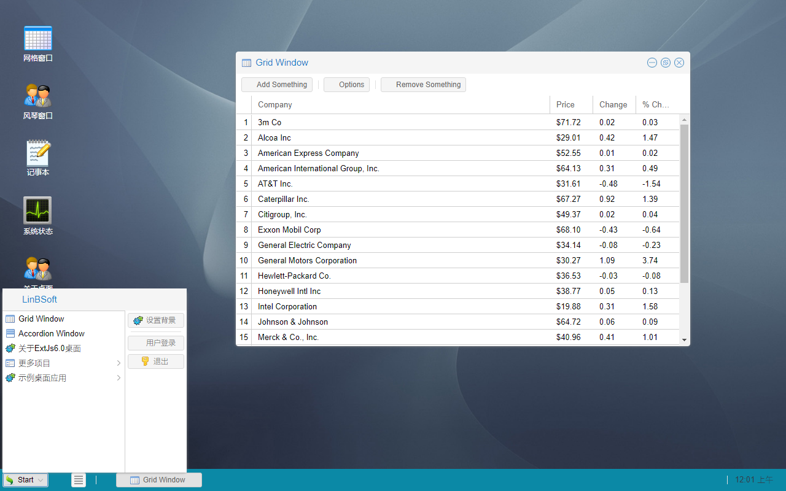The width and height of the screenshot is (786, 491).
Task: Click the Add Something button
Action: (x=277, y=85)
